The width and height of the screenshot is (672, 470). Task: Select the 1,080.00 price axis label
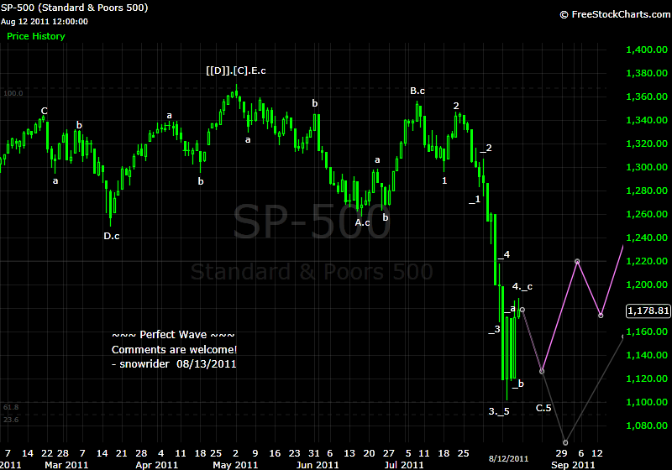[x=647, y=426]
